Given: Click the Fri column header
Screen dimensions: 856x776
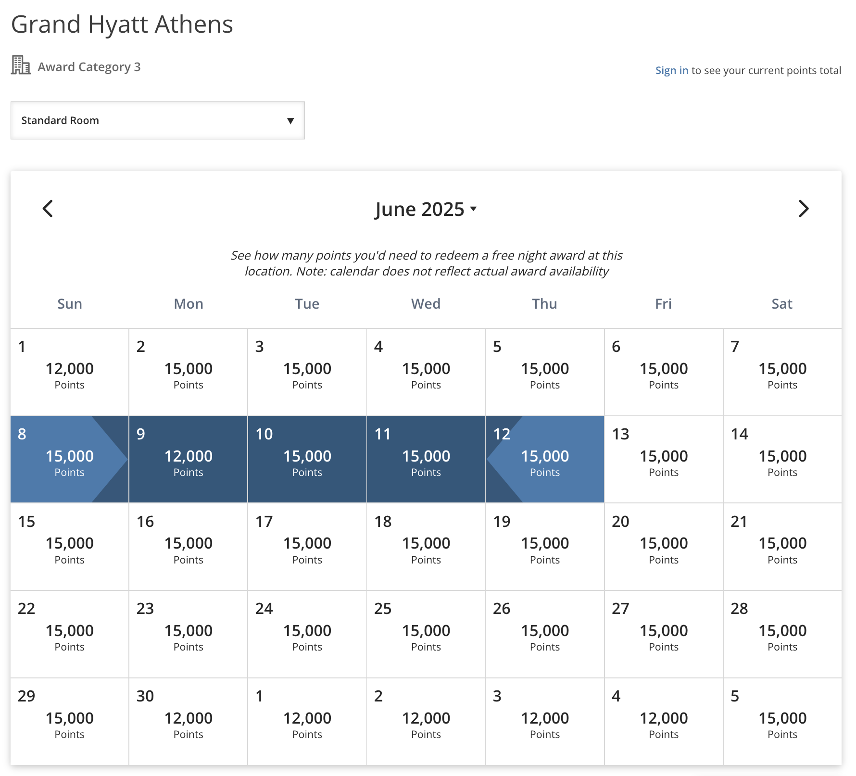Looking at the screenshot, I should (x=664, y=304).
